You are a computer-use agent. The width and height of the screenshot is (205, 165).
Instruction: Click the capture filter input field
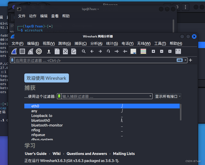pos(105,96)
